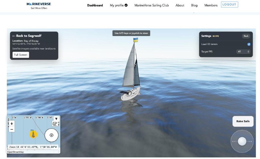Click the map layers icon on minimap
This screenshot has height=159, width=260.
(55, 124)
